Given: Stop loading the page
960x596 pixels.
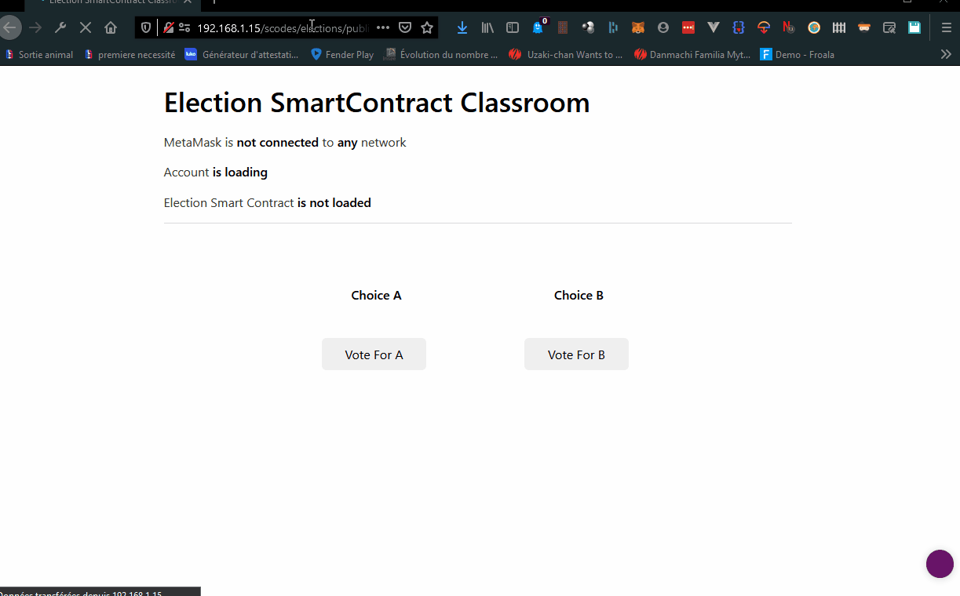Looking at the screenshot, I should (x=86, y=27).
